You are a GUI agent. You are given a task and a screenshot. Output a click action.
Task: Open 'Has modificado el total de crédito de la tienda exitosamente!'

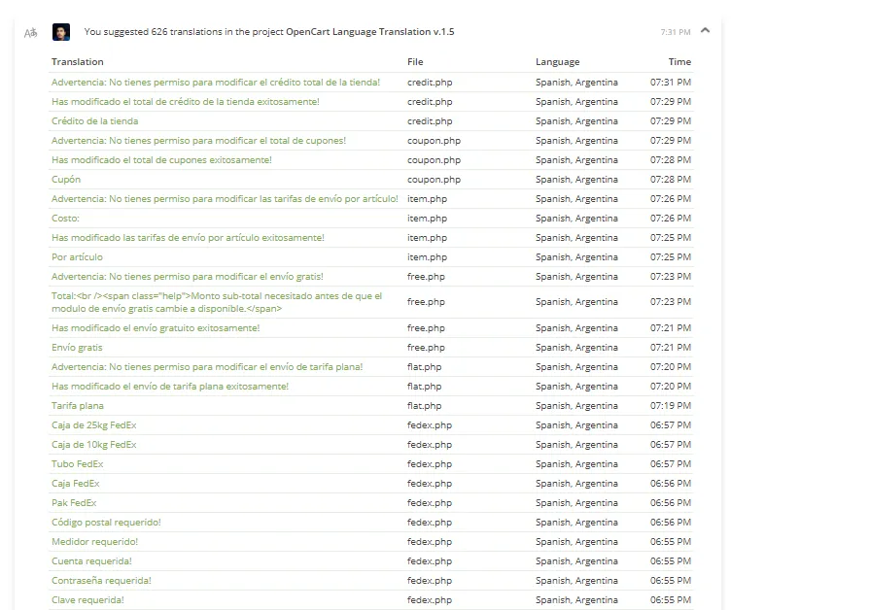click(185, 101)
